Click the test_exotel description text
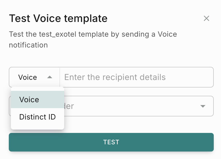Image resolution: width=221 pixels, height=159 pixels. (93, 34)
